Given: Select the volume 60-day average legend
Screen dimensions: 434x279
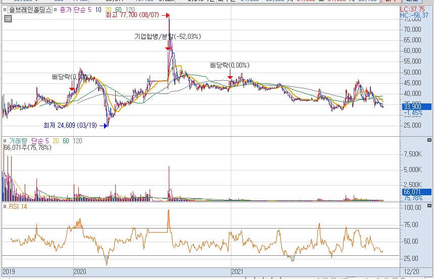Looking at the screenshot, I should (x=66, y=141).
